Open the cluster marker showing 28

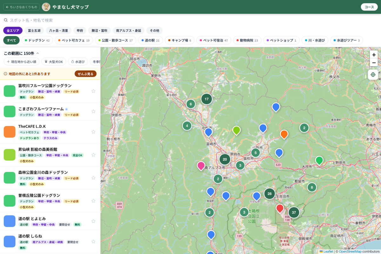[270, 194]
